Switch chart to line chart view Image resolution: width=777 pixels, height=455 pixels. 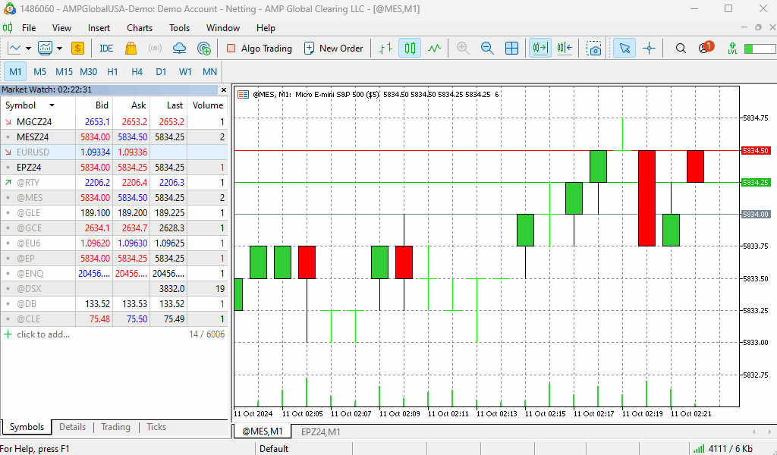point(434,49)
